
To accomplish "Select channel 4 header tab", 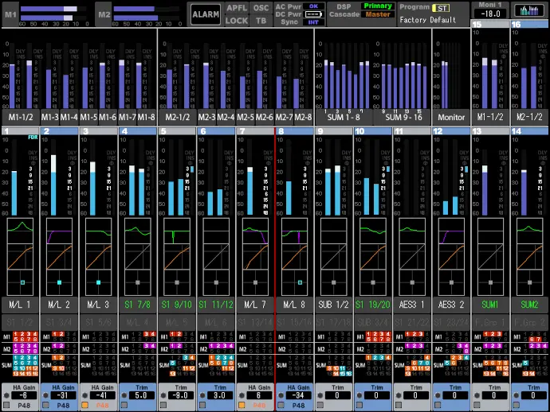I will [x=138, y=131].
